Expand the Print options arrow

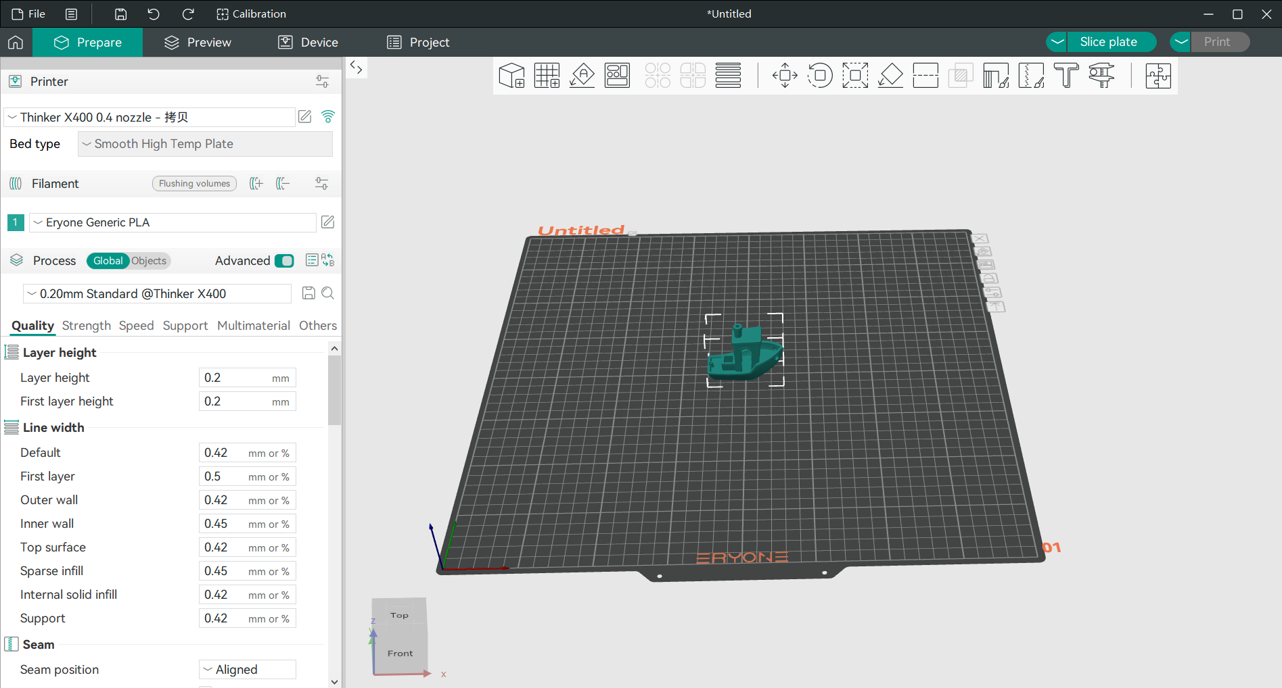[x=1181, y=42]
